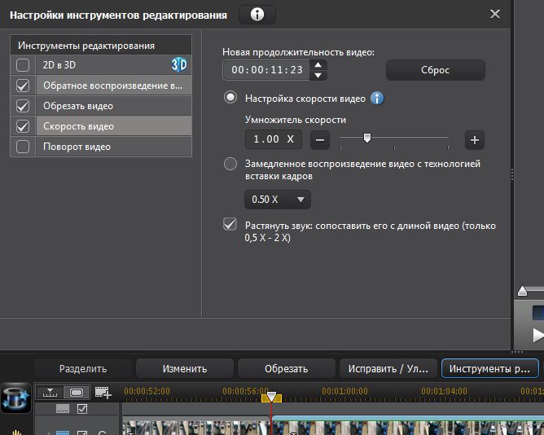
Task: Click the 3D badge icon beside 2D в 3D
Action: click(179, 64)
